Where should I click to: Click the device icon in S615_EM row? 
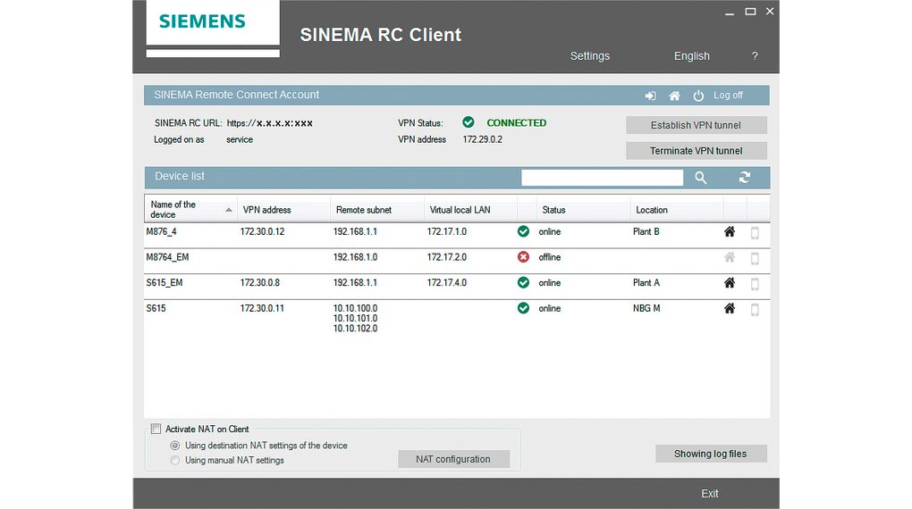755,284
